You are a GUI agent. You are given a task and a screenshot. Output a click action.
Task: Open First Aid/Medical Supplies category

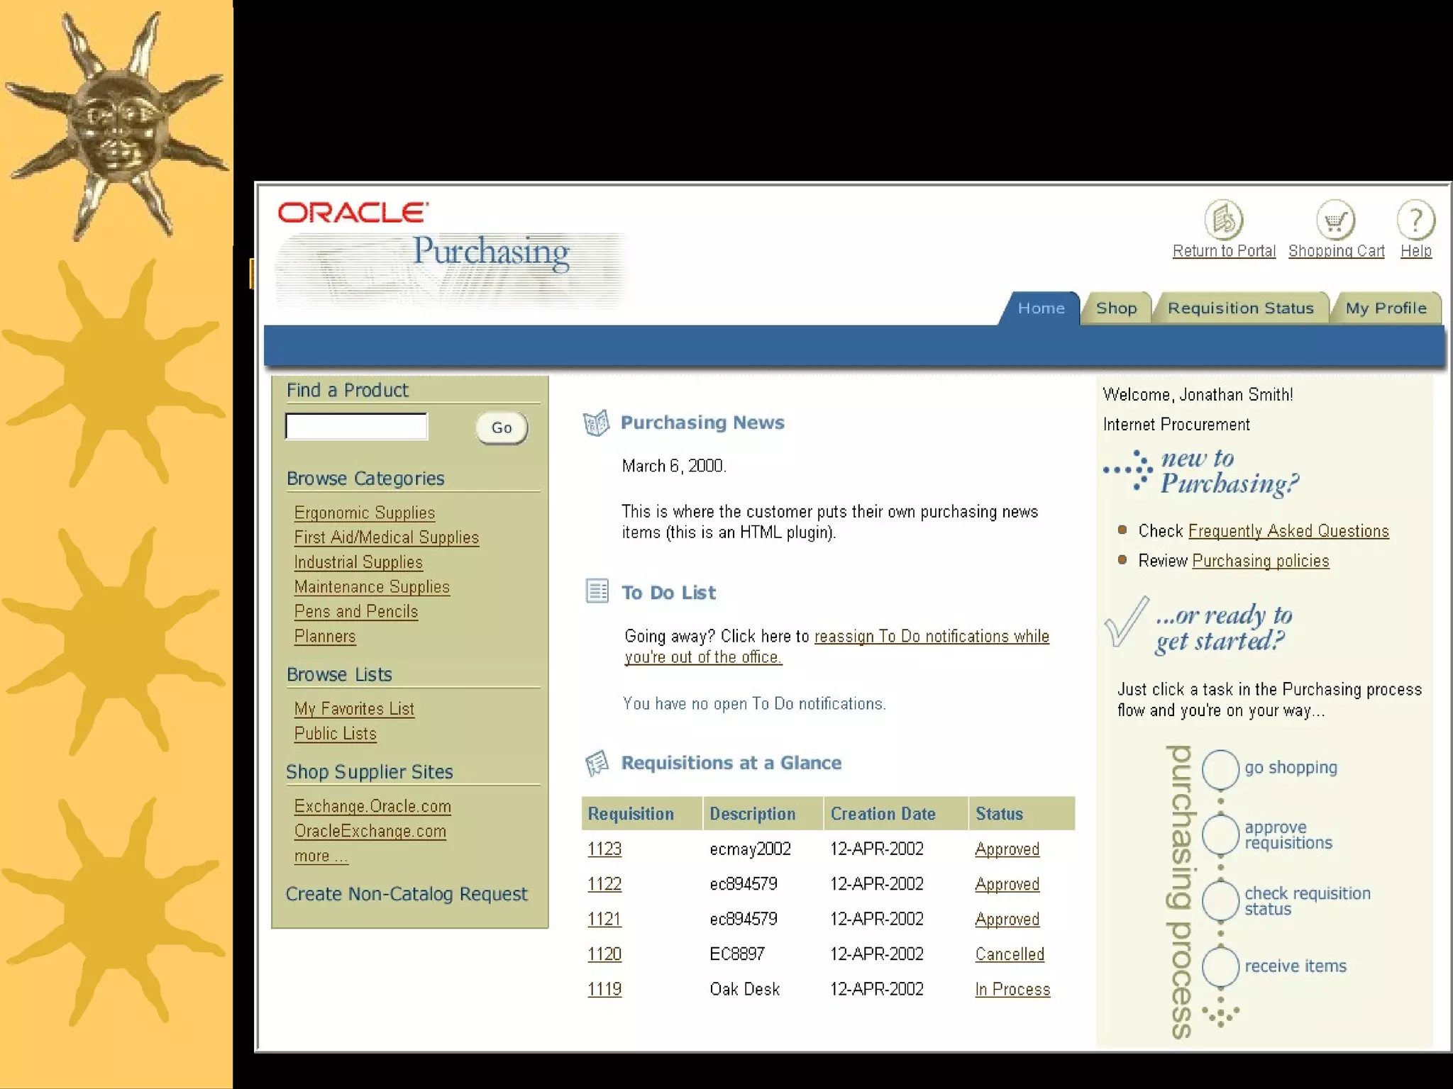pyautogui.click(x=387, y=537)
